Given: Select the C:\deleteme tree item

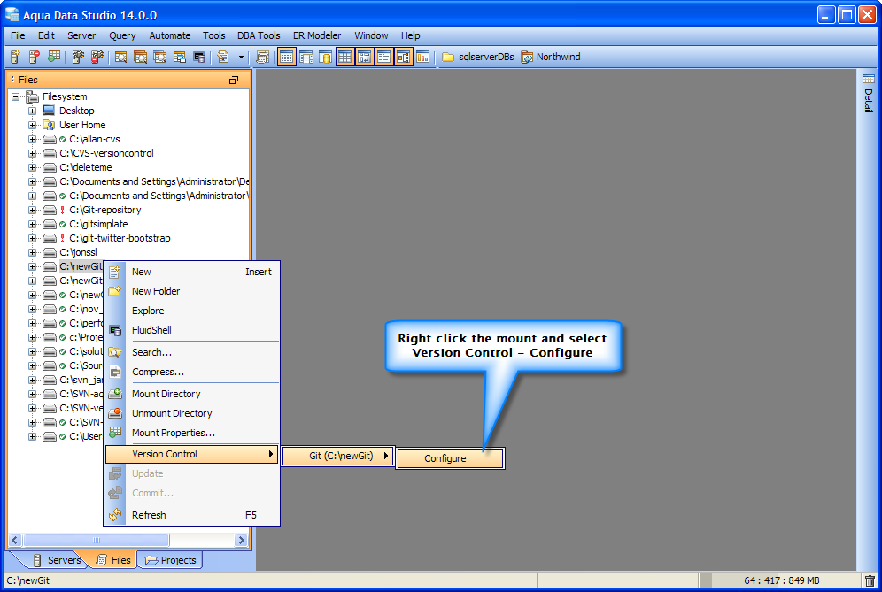Looking at the screenshot, I should click(x=86, y=167).
